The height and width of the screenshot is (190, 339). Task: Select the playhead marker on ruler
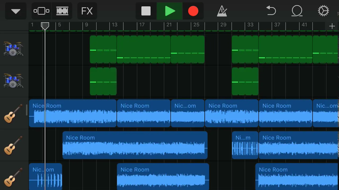click(x=45, y=26)
